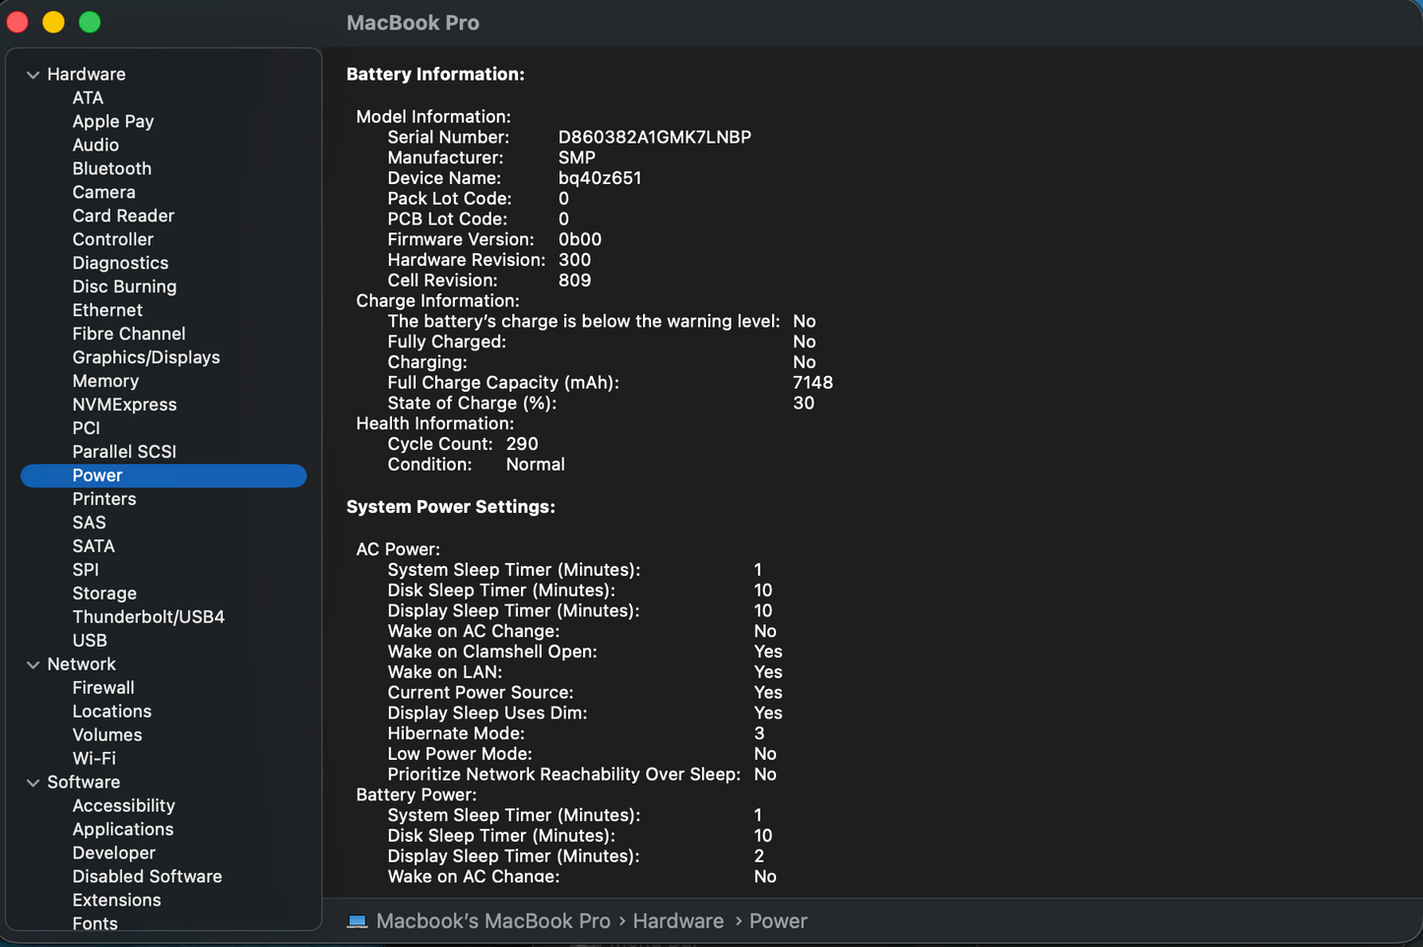The width and height of the screenshot is (1423, 947).
Task: Select Diagnostics in the sidebar
Action: click(120, 263)
